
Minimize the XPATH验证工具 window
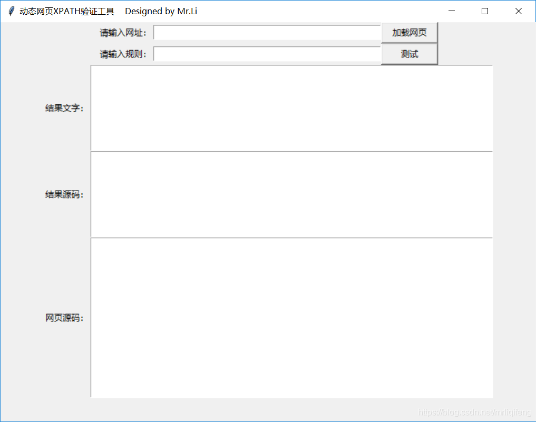(x=452, y=11)
